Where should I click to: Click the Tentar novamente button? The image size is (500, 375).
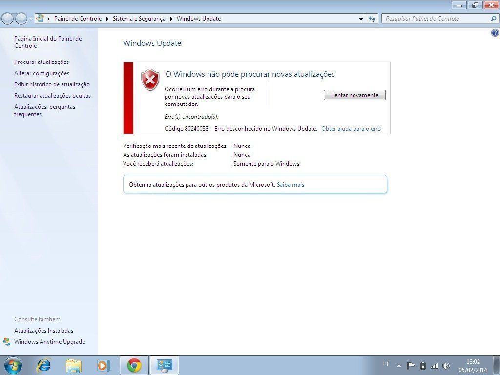point(354,95)
